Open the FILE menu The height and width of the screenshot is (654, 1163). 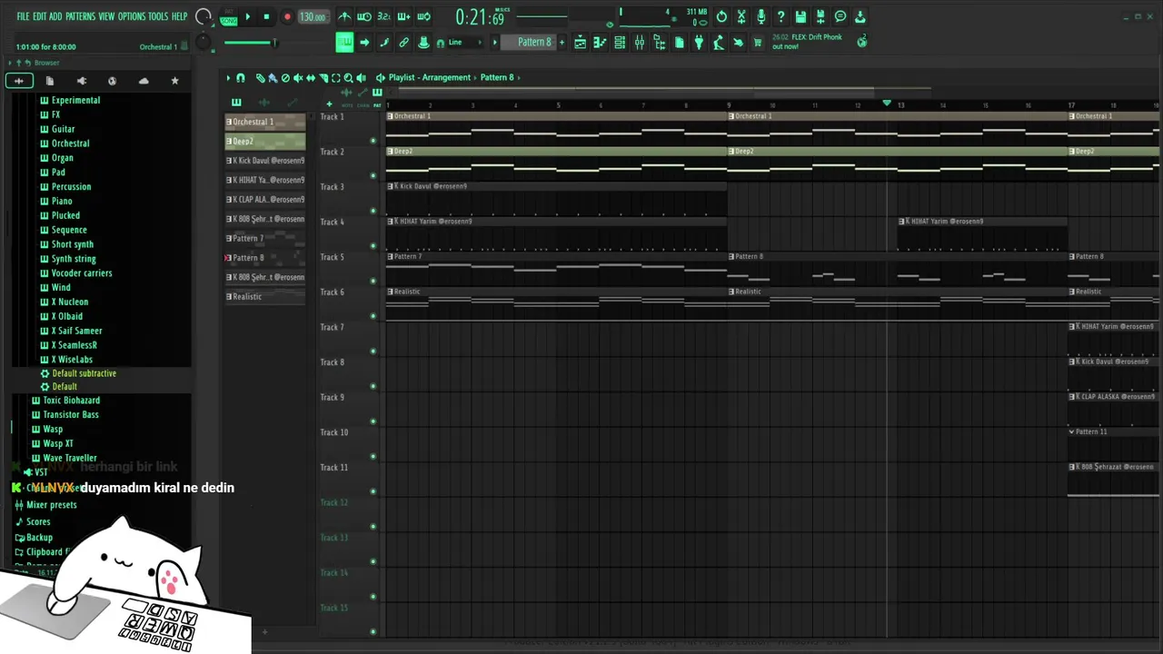tap(23, 16)
